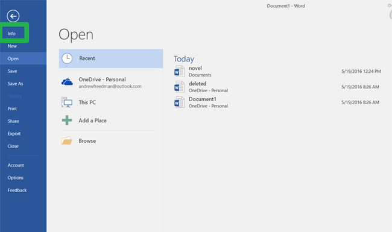Click the green plus Add a Place icon
The width and height of the screenshot is (392, 232).
[67, 121]
